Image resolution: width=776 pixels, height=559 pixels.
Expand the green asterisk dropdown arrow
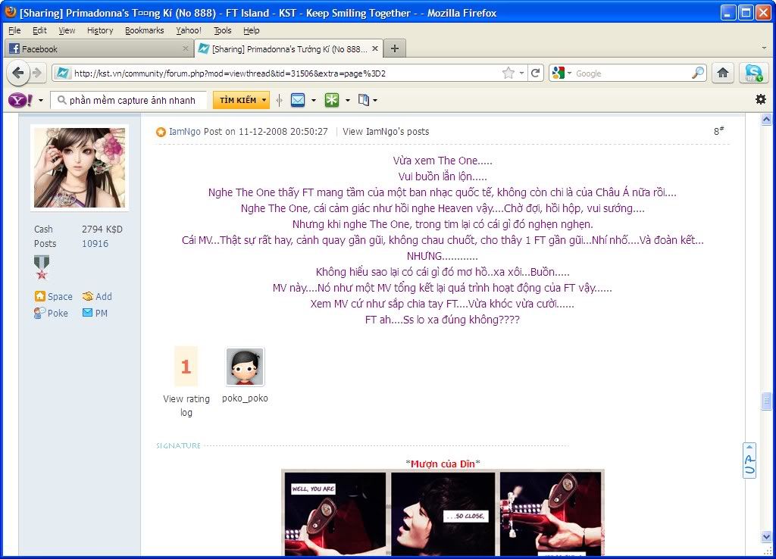347,101
